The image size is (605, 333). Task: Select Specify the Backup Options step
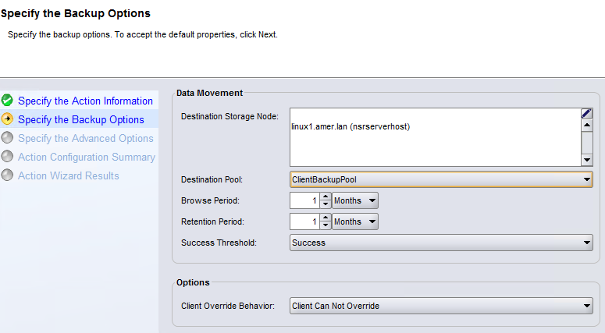[81, 119]
